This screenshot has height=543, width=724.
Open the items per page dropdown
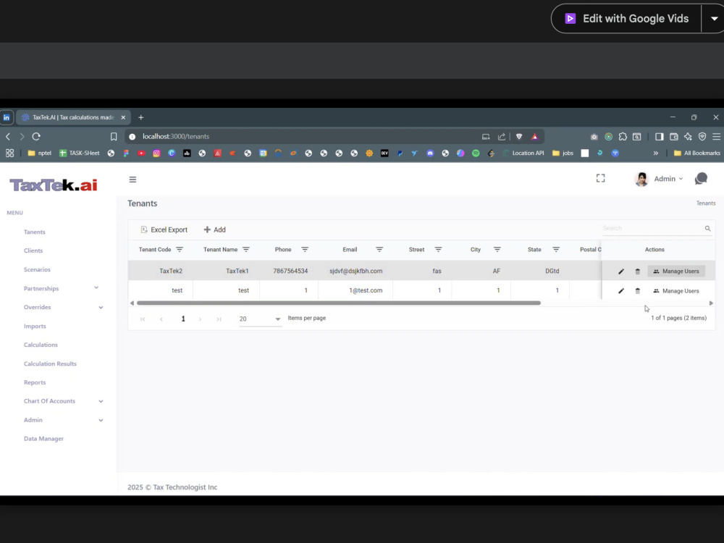coord(260,319)
